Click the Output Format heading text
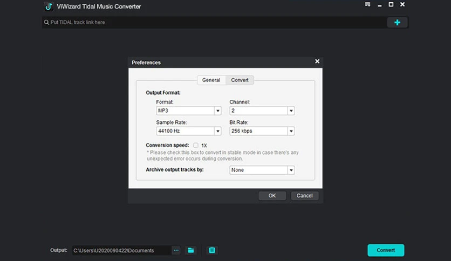Screen dimensions: 451x261 click(x=163, y=93)
